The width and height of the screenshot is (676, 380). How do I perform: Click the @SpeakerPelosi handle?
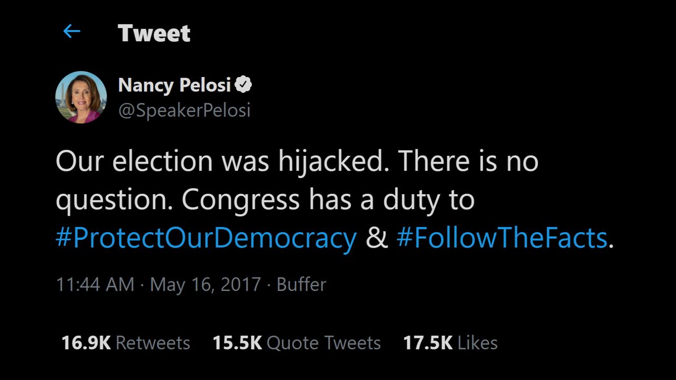pyautogui.click(x=184, y=110)
